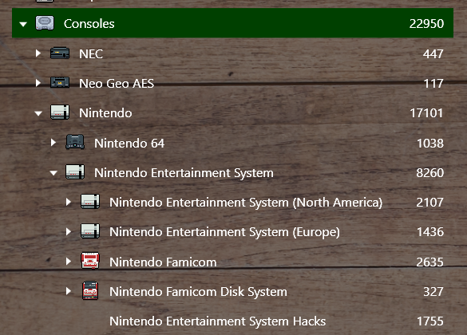The height and width of the screenshot is (335, 467).
Task: Click the NES (North America) console icon
Action: click(90, 202)
